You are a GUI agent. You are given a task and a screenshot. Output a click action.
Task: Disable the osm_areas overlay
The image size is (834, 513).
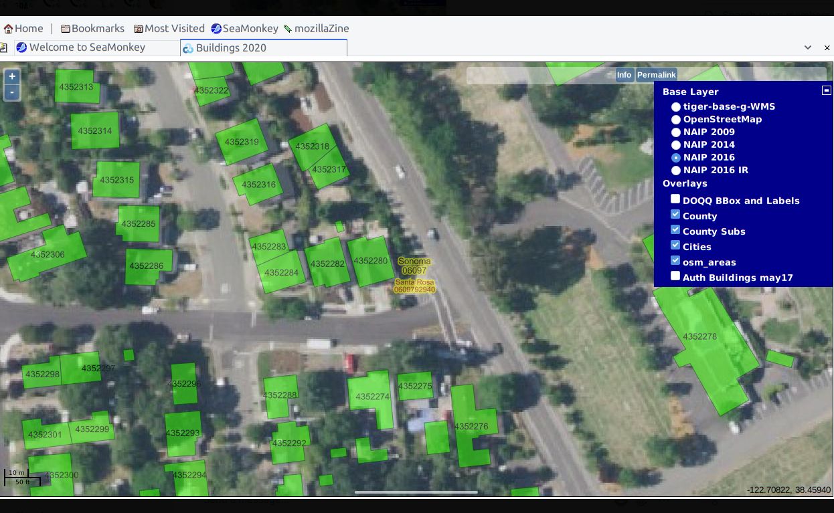(675, 261)
